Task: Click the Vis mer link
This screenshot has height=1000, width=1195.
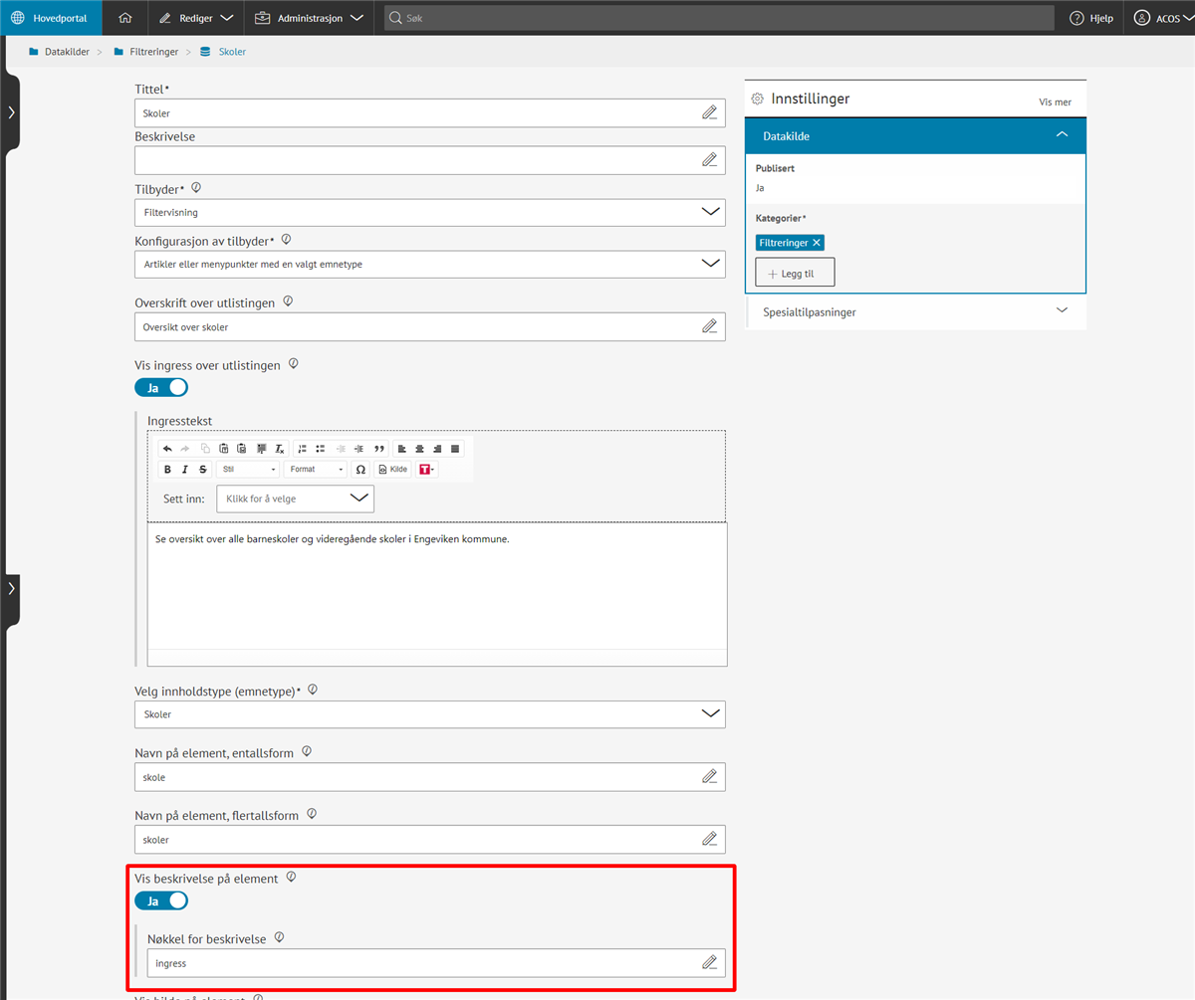Action: pyautogui.click(x=1055, y=101)
